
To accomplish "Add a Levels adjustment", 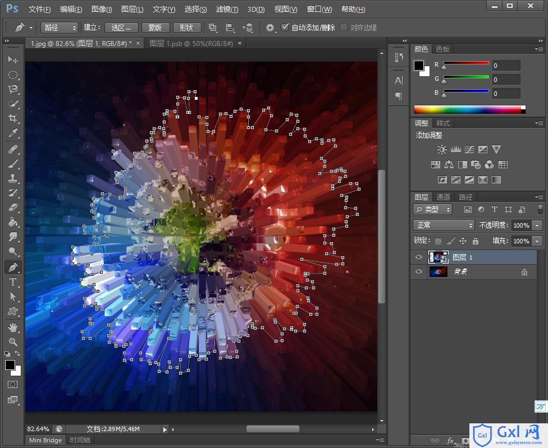I will 455,149.
